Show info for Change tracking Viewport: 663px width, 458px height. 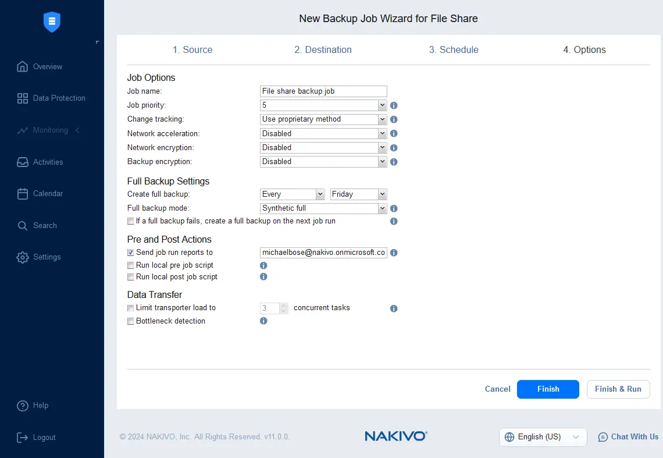[394, 119]
